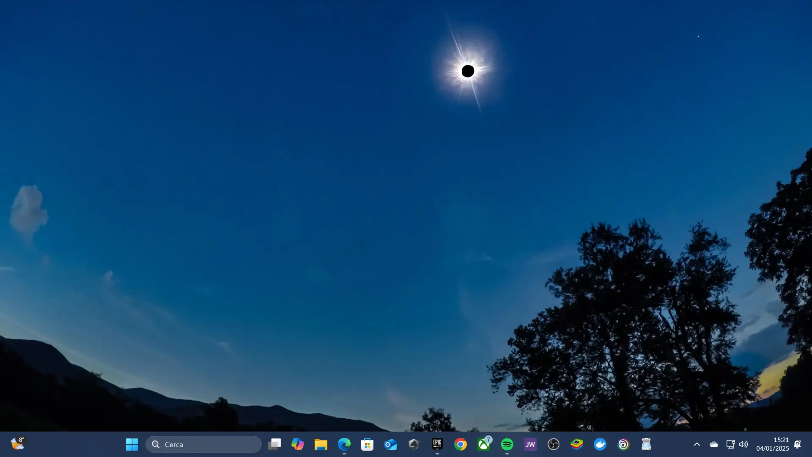Switch to Spotify in taskbar
The width and height of the screenshot is (812, 457).
tap(507, 444)
